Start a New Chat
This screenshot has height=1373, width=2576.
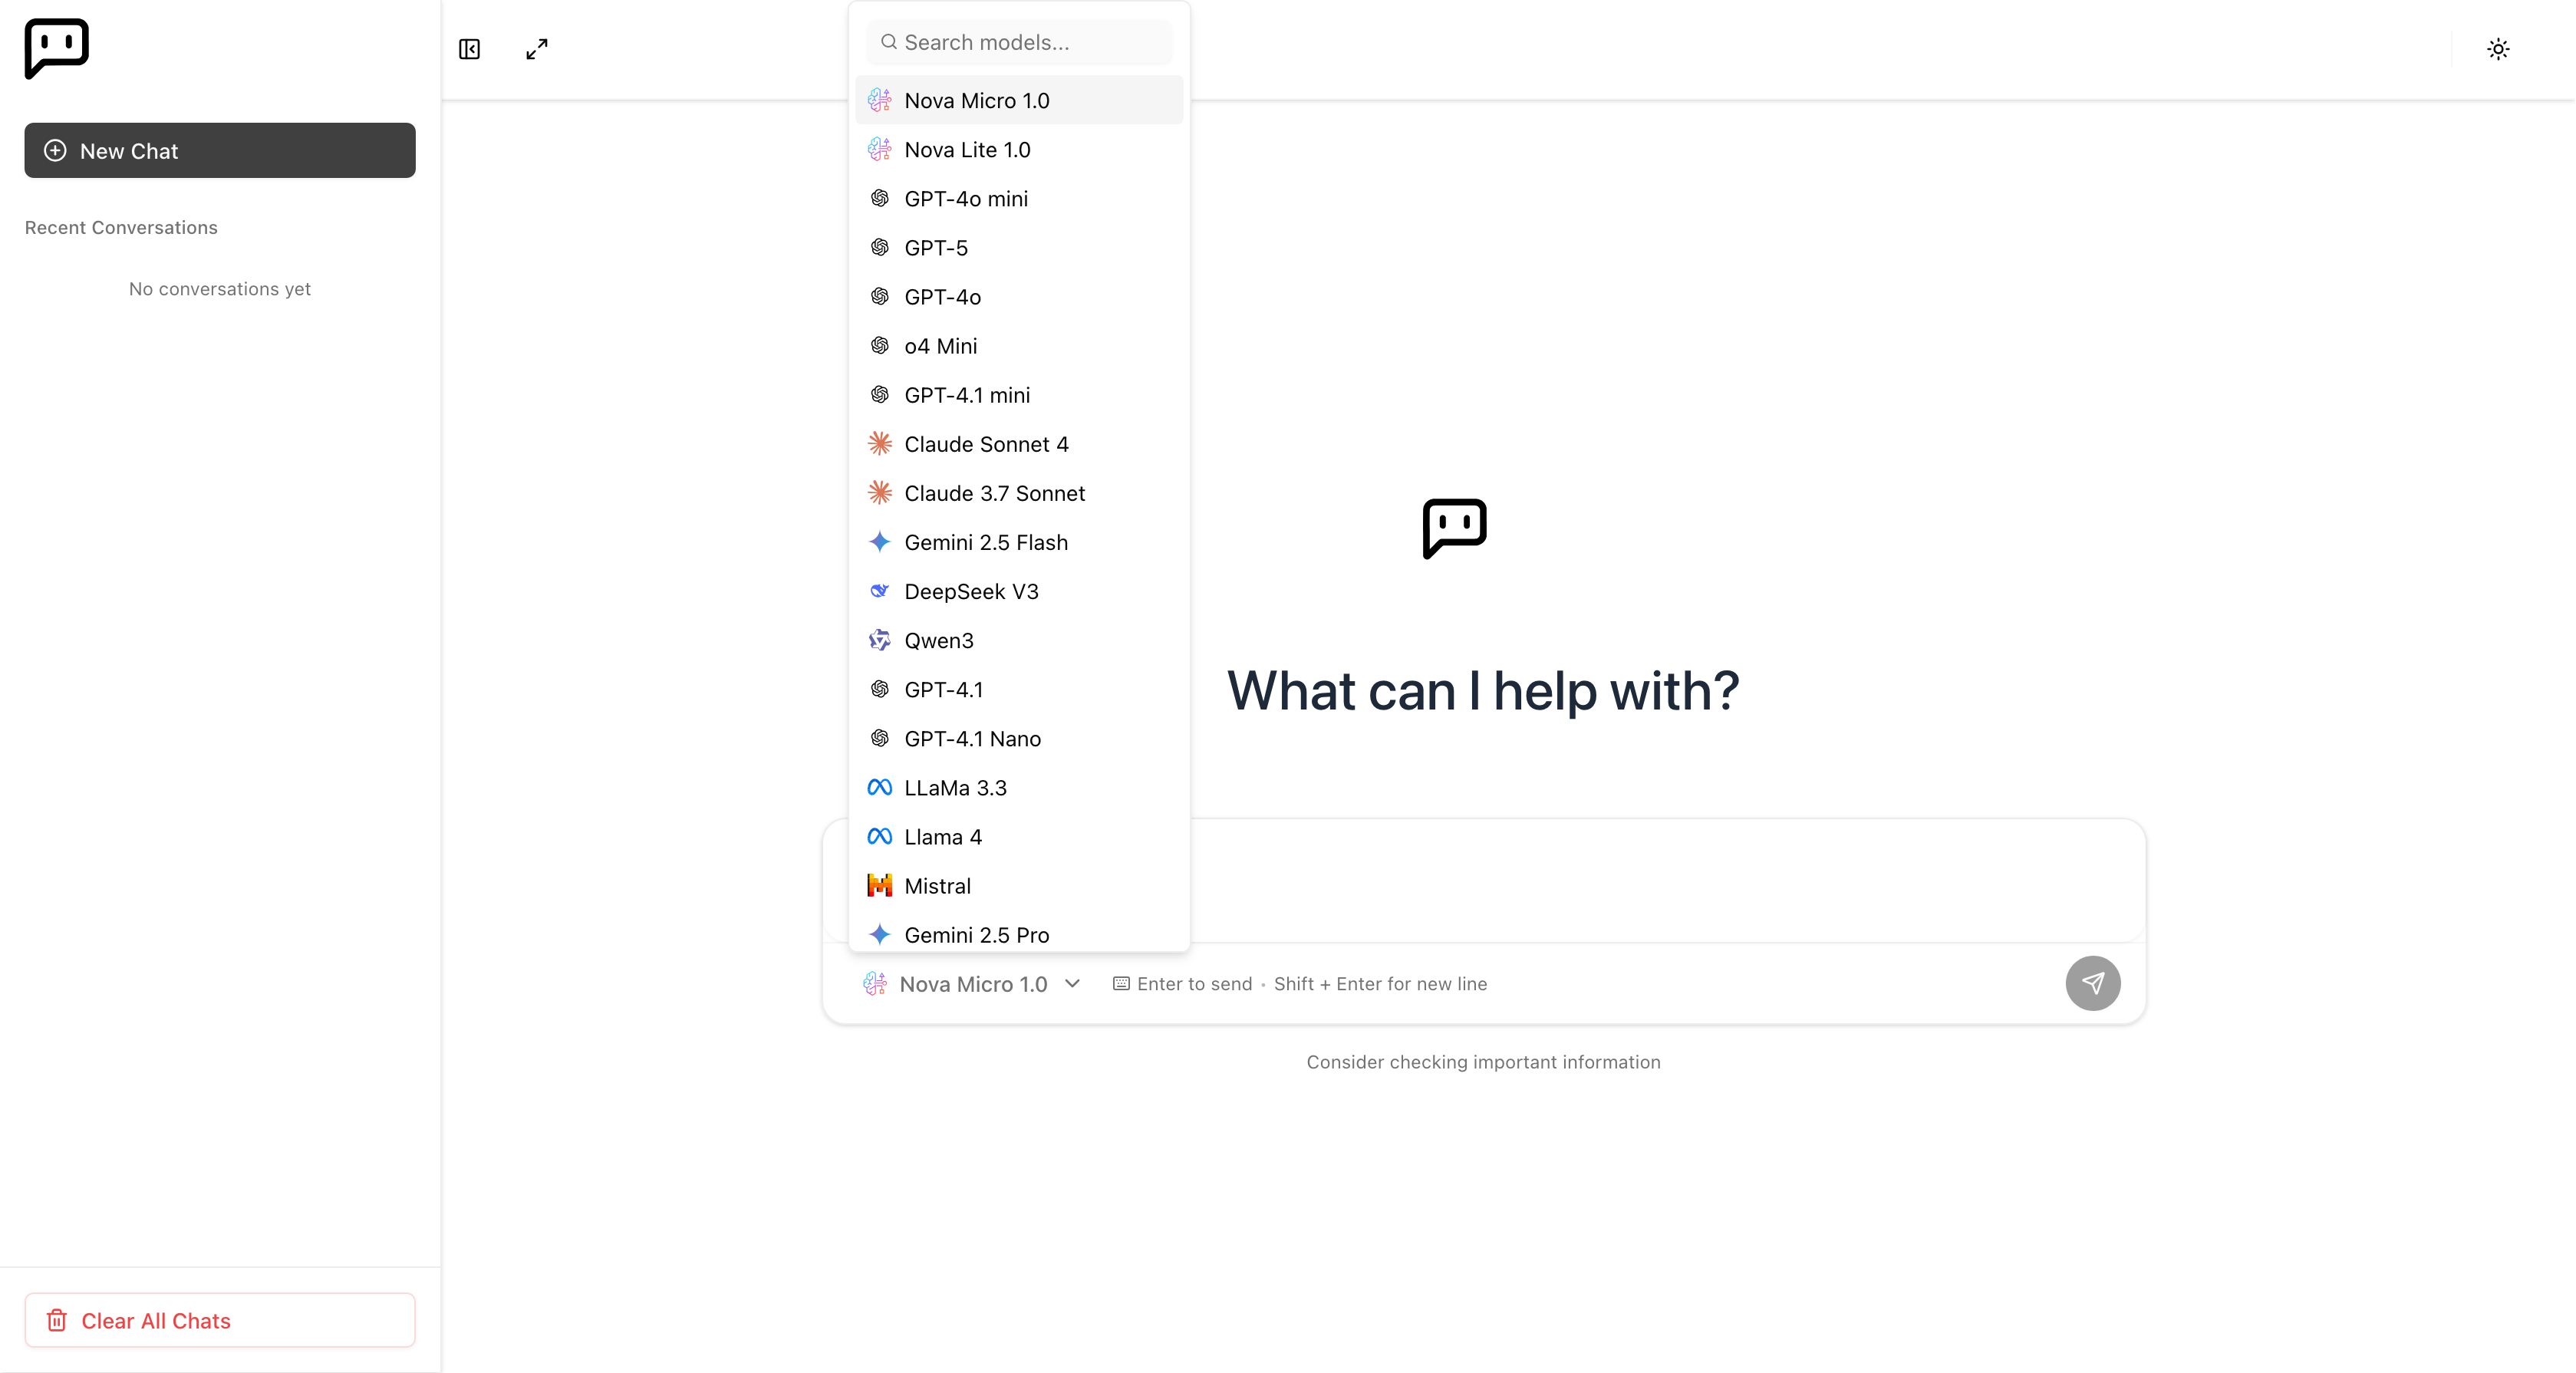pyautogui.click(x=220, y=150)
